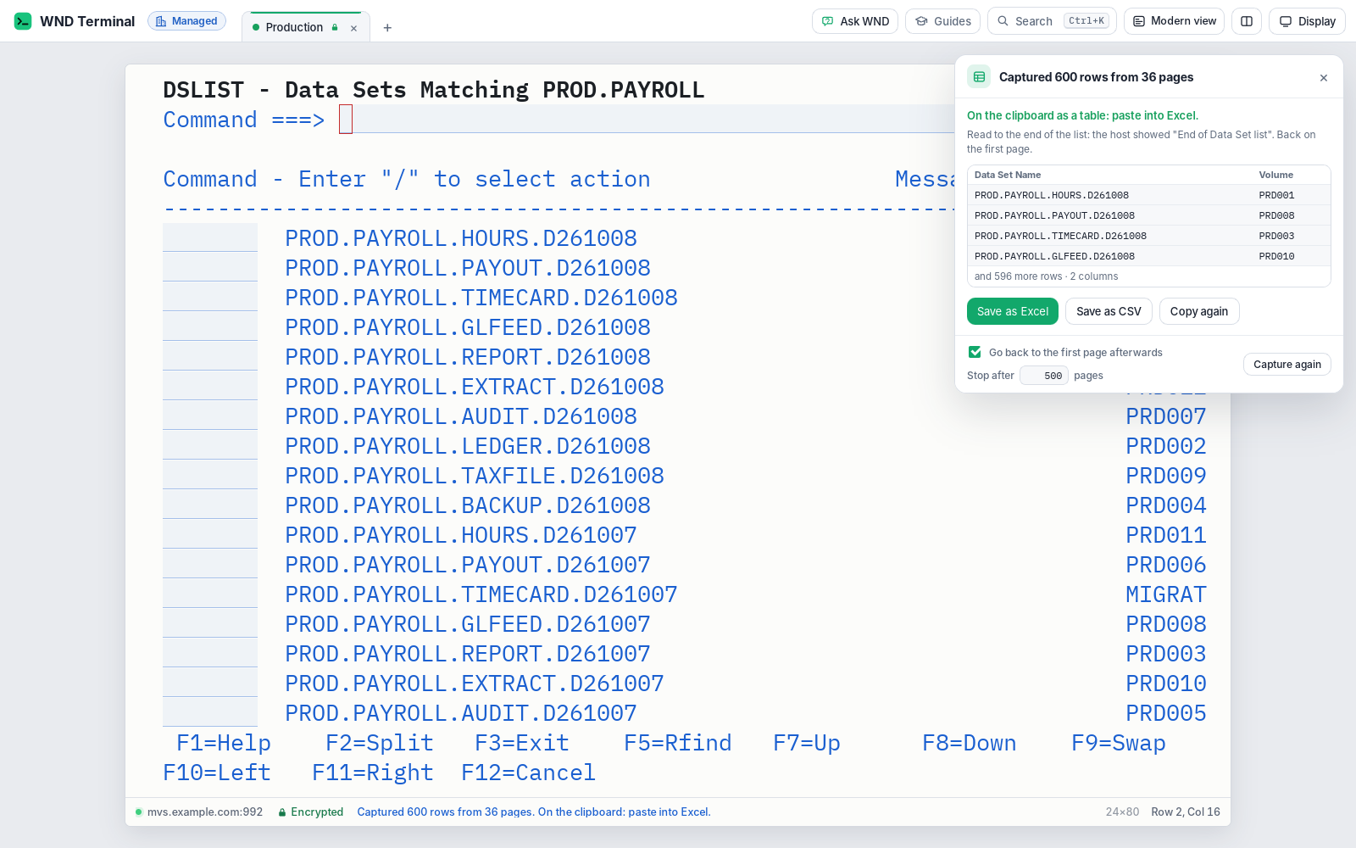Screen dimensions: 1356x848
Task: Click the F3=Exit function key
Action: pos(522,743)
